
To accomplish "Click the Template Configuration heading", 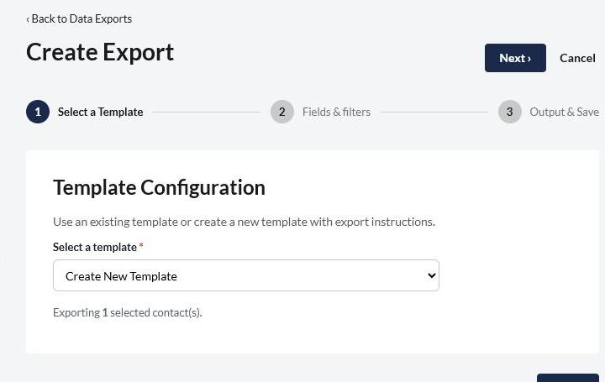I will [x=159, y=188].
